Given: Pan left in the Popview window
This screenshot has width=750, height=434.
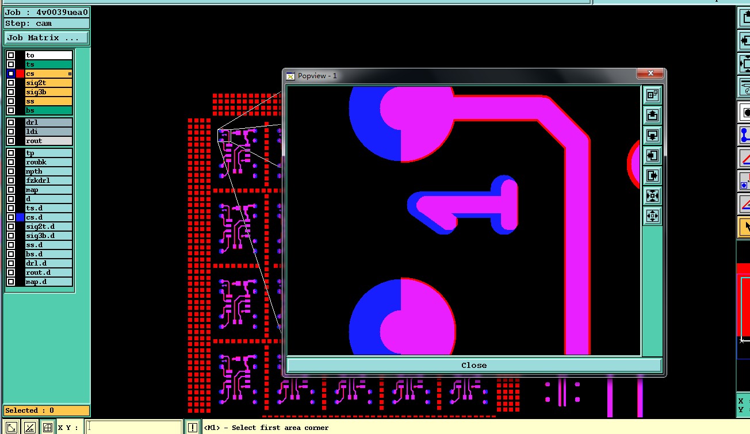Looking at the screenshot, I should coord(652,155).
